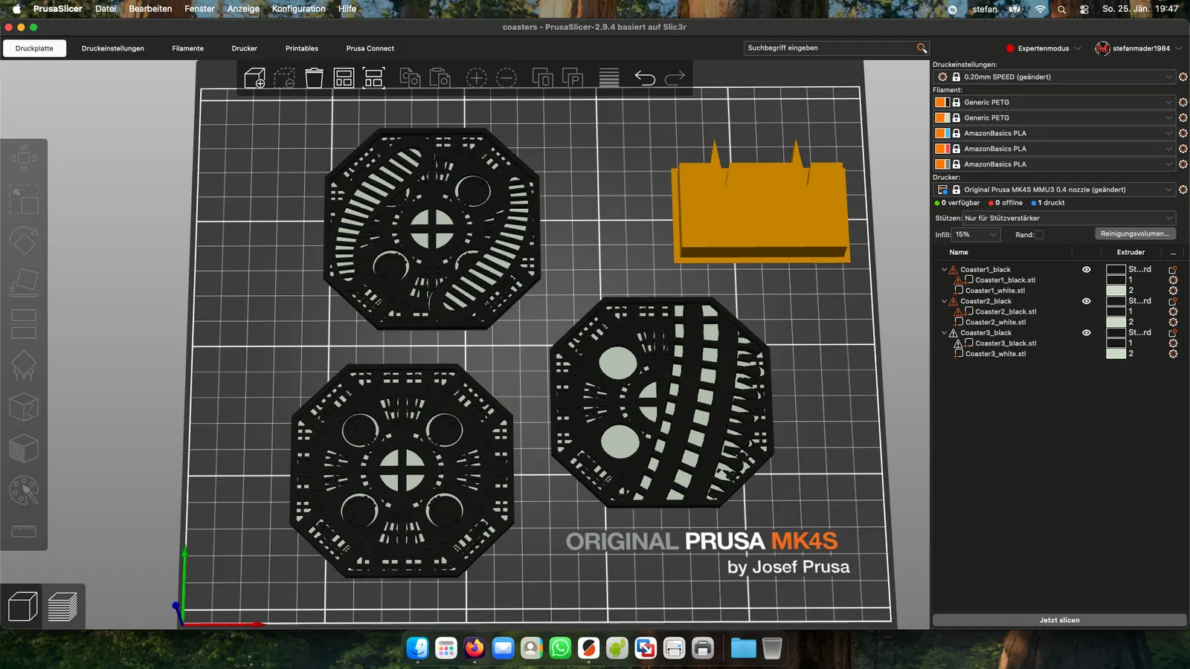Open the Drucker printer profile dropdown
The image size is (1190, 669).
[1054, 190]
